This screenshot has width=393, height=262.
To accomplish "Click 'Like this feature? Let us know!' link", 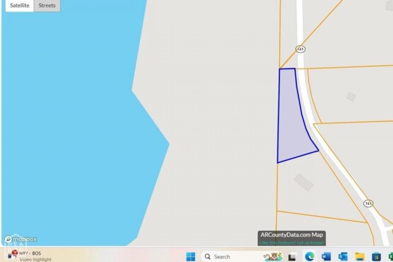I will [291, 243].
